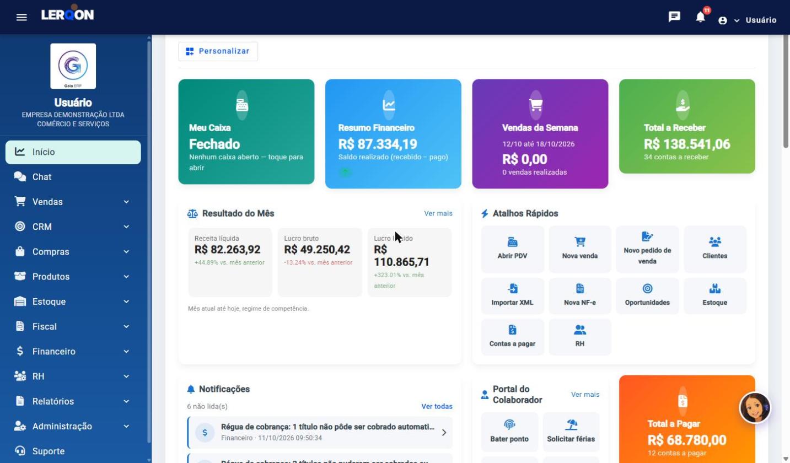Create a Nova NF-e shortcut
Screen dimensions: 790x463
pyautogui.click(x=580, y=296)
